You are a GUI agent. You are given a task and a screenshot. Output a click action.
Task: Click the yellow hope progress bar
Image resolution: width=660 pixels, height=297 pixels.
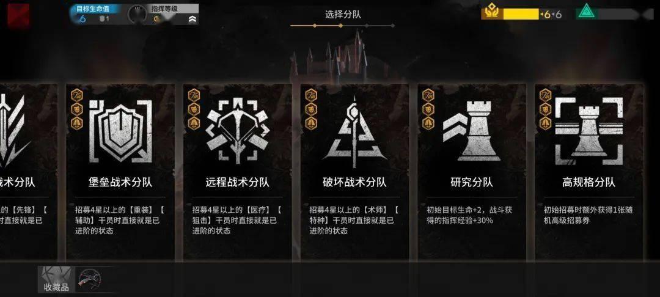point(521,14)
